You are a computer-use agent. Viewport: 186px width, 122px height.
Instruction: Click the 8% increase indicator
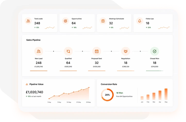tap(111, 28)
